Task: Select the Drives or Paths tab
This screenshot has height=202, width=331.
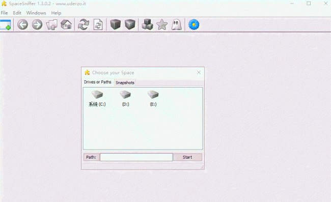Action: click(x=98, y=82)
